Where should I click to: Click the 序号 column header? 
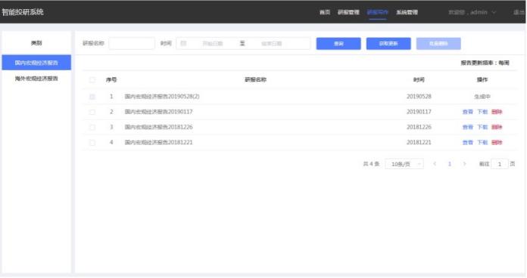pyautogui.click(x=111, y=80)
